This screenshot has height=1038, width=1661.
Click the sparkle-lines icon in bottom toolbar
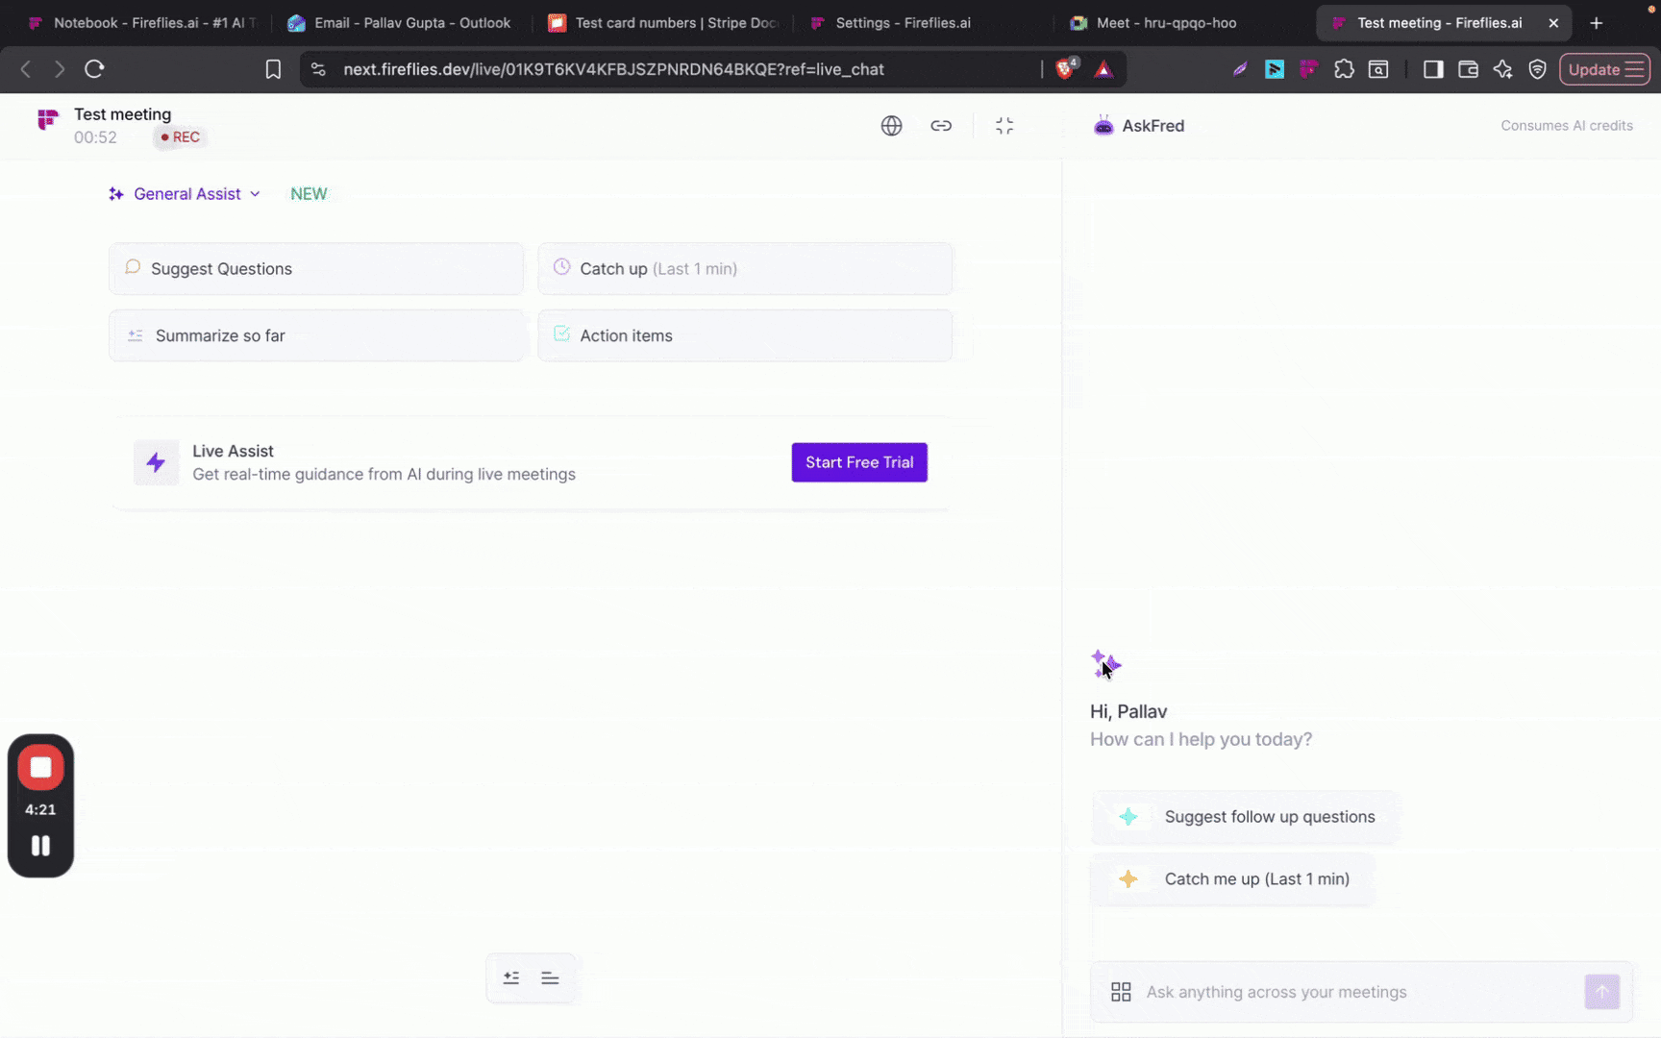coord(511,977)
